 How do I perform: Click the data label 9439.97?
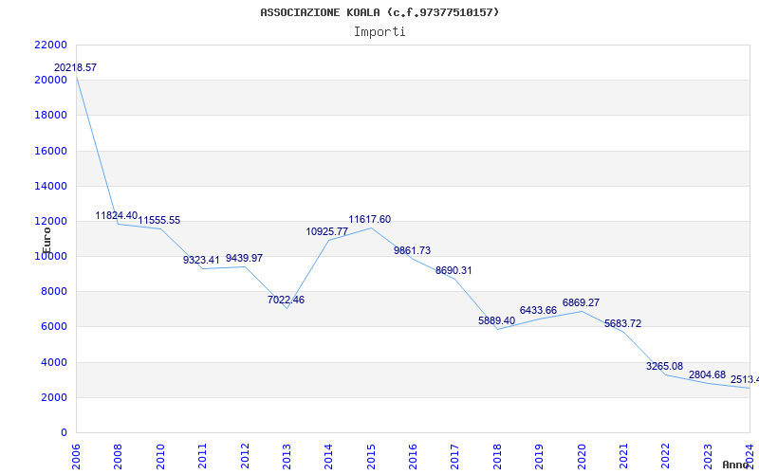click(x=244, y=258)
